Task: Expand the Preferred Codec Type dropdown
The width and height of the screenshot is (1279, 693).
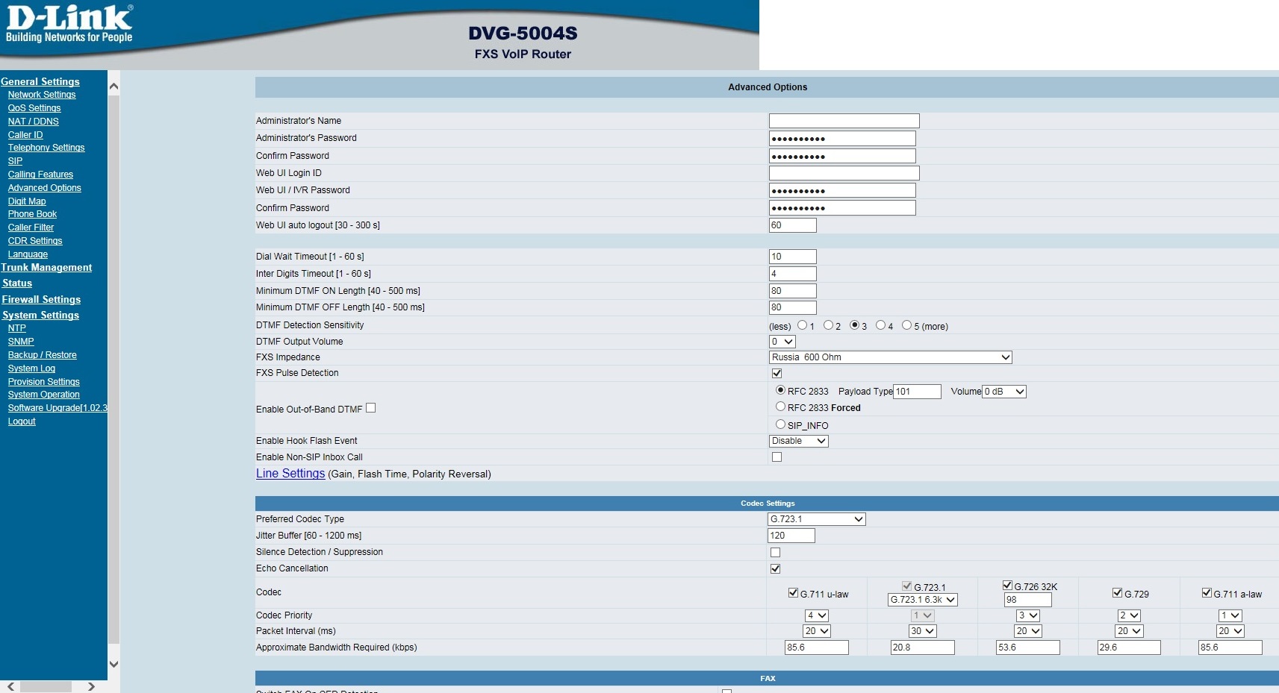Action: pyautogui.click(x=816, y=519)
